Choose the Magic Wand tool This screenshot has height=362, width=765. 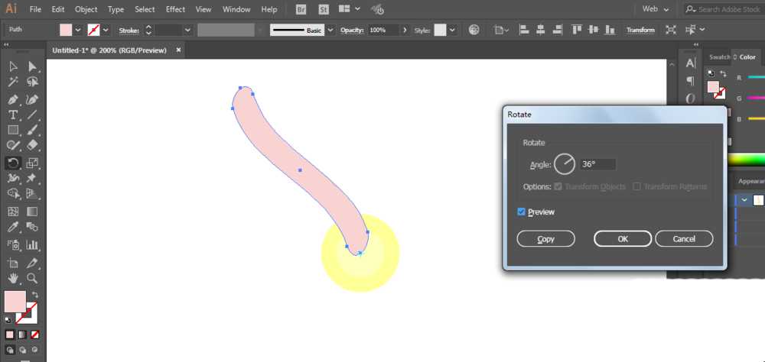point(13,82)
